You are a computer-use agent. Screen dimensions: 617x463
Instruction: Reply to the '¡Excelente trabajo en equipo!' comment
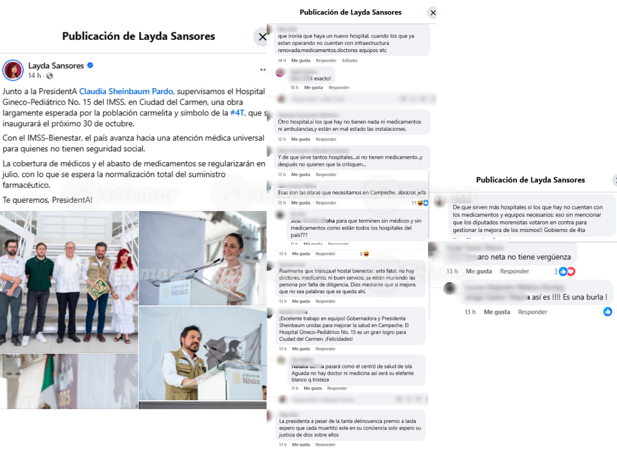tap(325, 349)
